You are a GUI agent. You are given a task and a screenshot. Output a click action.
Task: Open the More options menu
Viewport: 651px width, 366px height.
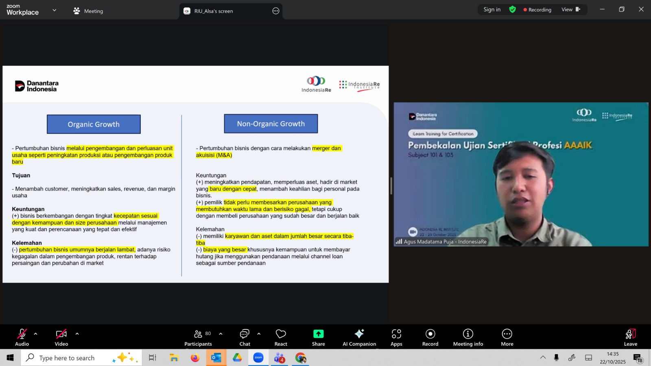tap(507, 338)
